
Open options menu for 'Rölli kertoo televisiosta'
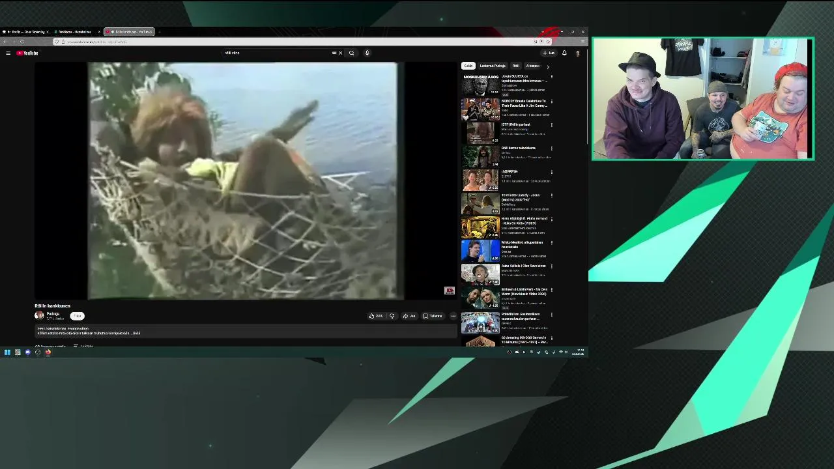tap(552, 148)
